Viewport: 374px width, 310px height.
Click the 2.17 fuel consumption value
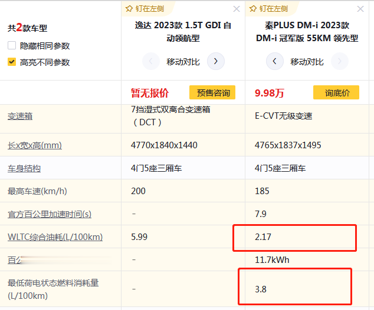tap(263, 237)
